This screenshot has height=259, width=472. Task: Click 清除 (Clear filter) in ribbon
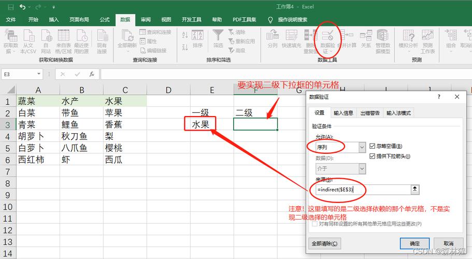[x=237, y=32]
